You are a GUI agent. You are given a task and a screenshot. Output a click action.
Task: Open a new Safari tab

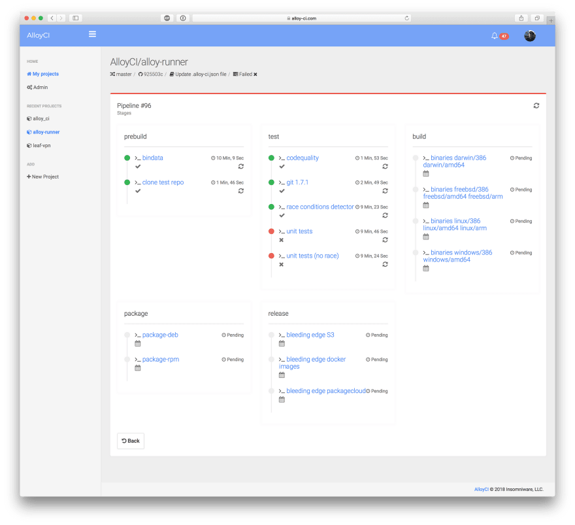tap(551, 20)
